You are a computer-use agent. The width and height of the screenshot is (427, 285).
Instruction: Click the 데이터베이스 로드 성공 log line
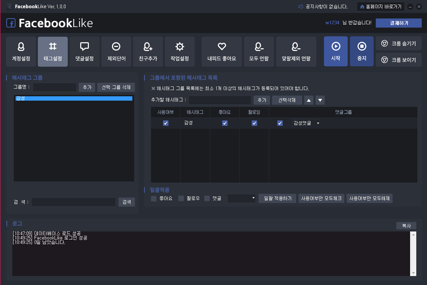pos(47,233)
